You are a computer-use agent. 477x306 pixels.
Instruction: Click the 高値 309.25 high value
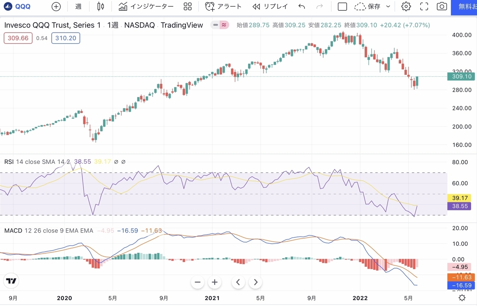point(289,25)
